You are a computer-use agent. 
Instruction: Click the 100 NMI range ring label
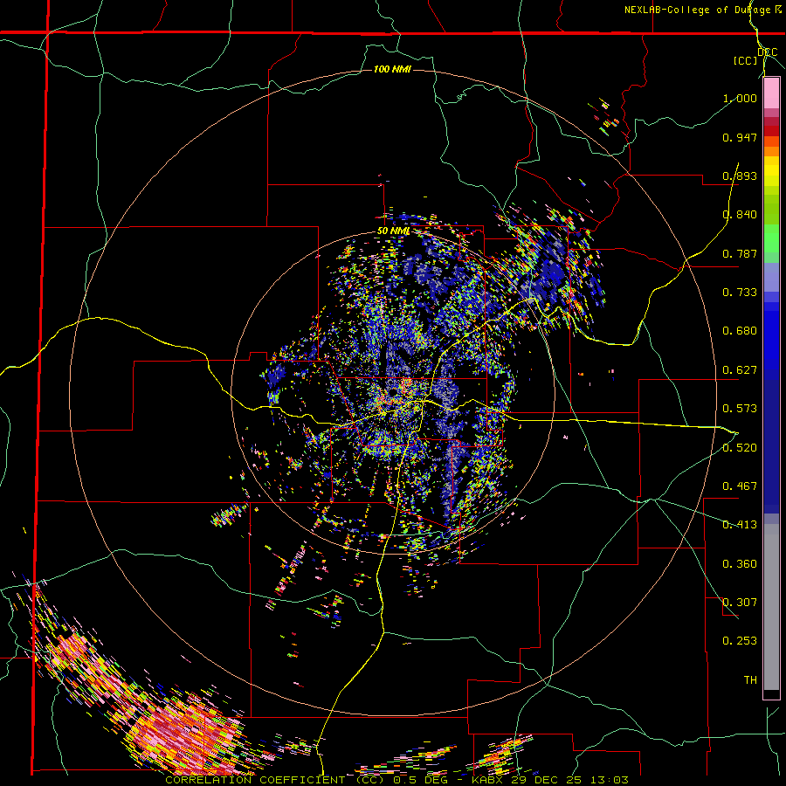point(392,69)
